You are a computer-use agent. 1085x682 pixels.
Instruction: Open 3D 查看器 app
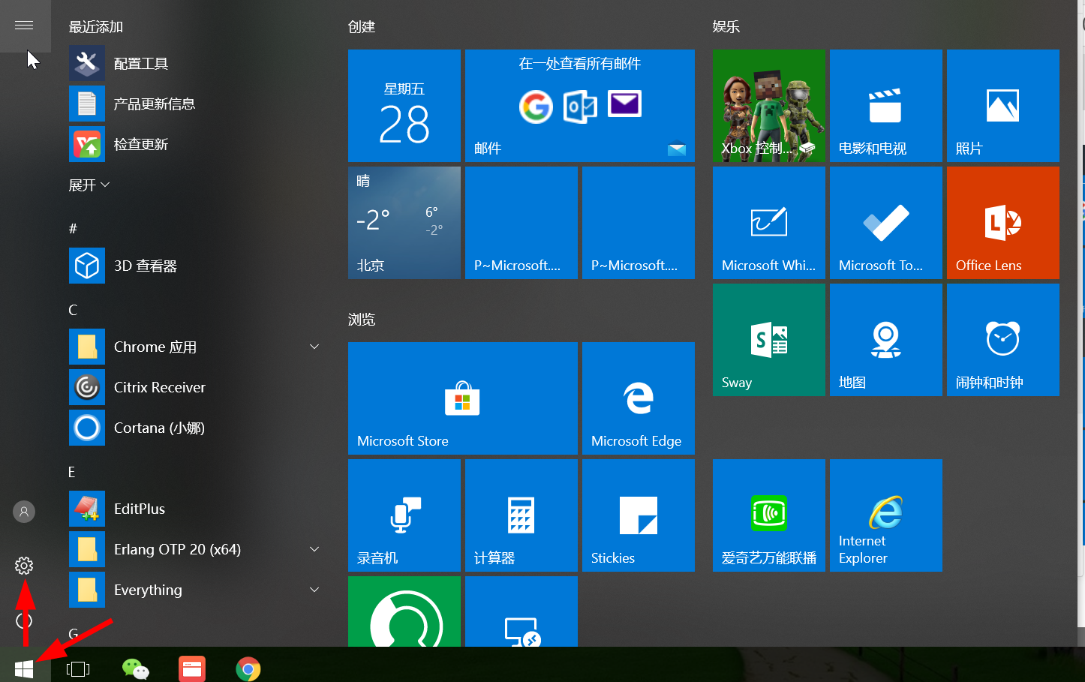(197, 266)
